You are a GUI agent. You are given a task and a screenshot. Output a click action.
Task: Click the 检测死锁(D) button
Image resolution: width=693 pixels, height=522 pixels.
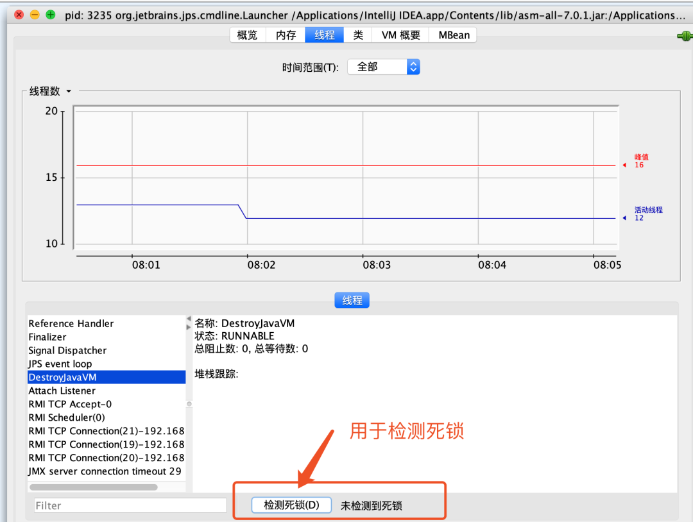[x=291, y=505]
